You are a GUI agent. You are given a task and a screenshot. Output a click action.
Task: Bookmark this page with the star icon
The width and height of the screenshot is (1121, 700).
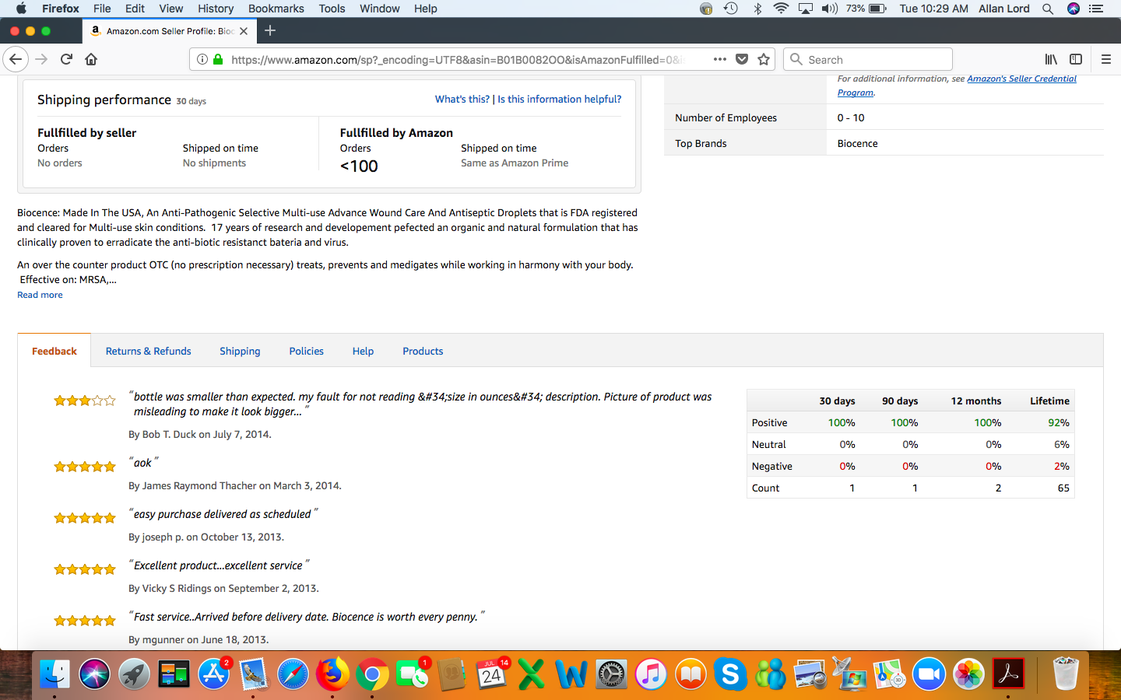(764, 59)
